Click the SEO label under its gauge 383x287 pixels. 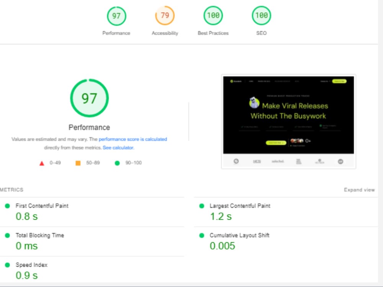tap(261, 33)
